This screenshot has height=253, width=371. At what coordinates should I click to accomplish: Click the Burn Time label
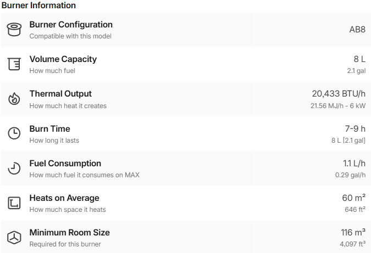49,129
